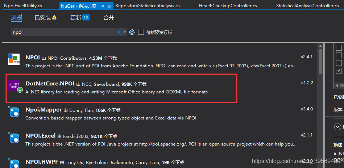The image size is (344, 168).
Task: Click the 'Donny Tian' author text
Action: pos(82,110)
